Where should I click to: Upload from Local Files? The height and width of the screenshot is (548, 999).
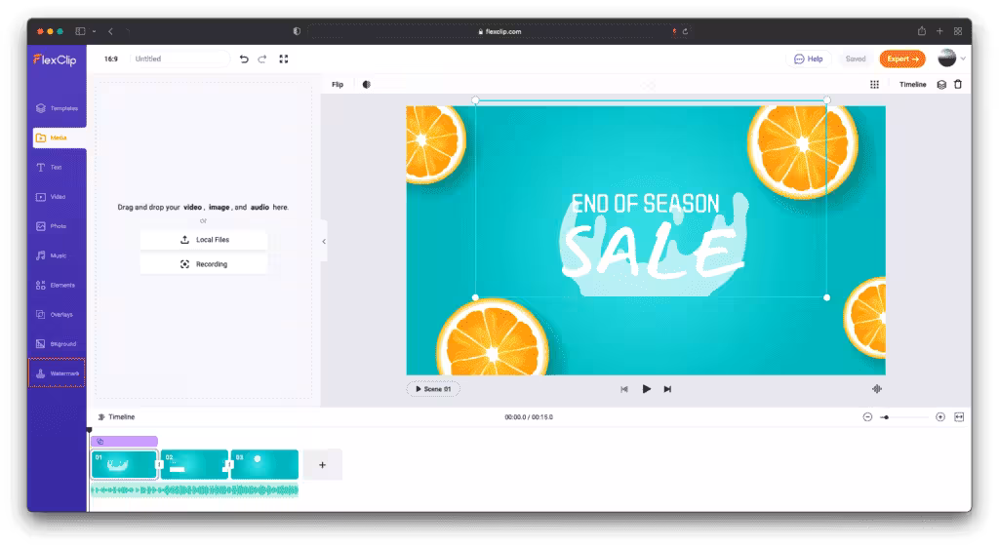point(204,240)
